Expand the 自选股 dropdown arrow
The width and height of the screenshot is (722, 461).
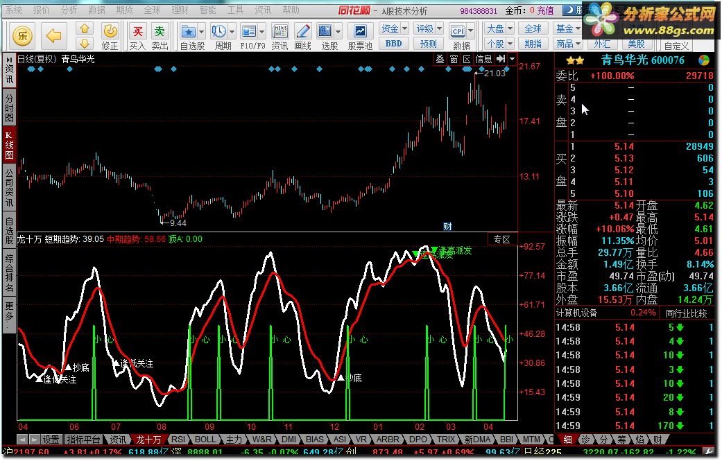click(201, 32)
